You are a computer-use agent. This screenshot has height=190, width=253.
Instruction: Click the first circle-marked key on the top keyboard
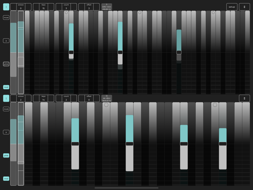click(x=66, y=32)
